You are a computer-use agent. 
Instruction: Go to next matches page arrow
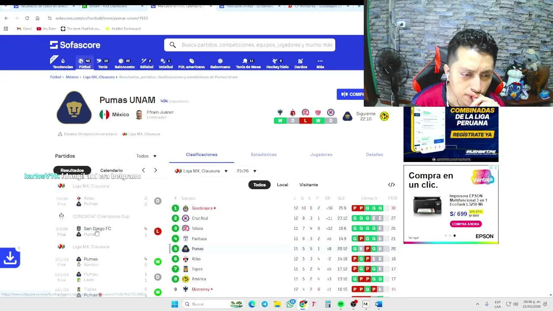coord(156,170)
